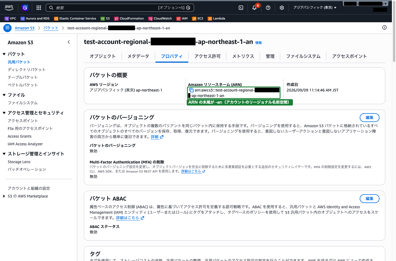This screenshot has width=396, height=261.
Task: Open S3 favorite shortcut
Action: [105, 18]
